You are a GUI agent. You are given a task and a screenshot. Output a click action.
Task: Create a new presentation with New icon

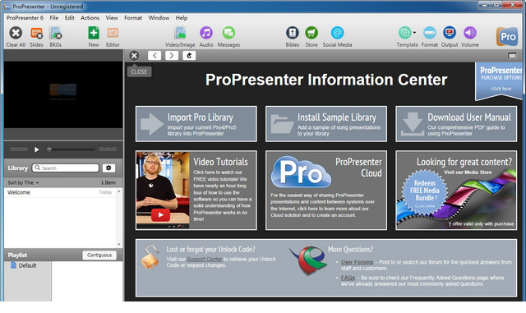click(x=94, y=33)
